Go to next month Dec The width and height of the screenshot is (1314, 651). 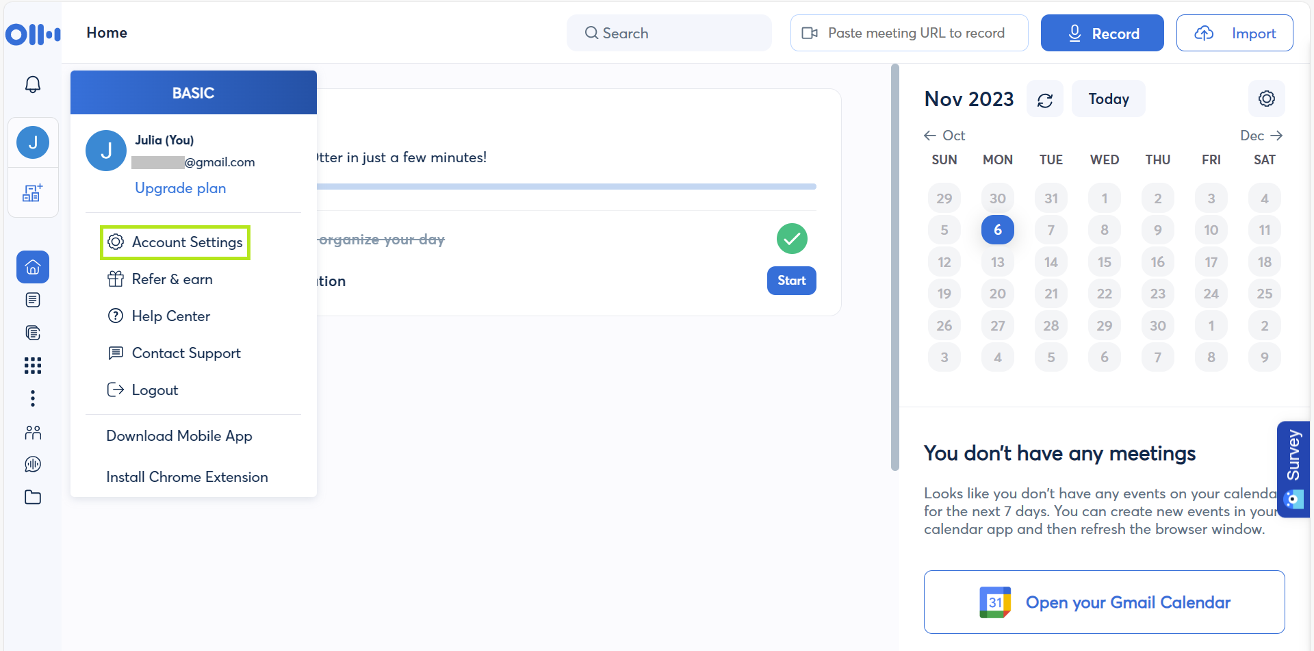coord(1261,136)
